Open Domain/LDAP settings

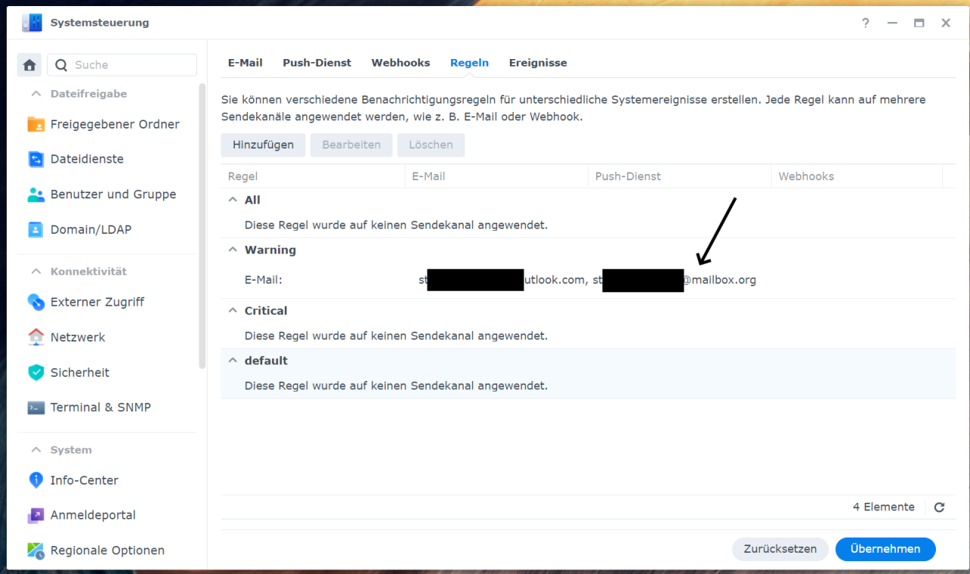tap(90, 229)
